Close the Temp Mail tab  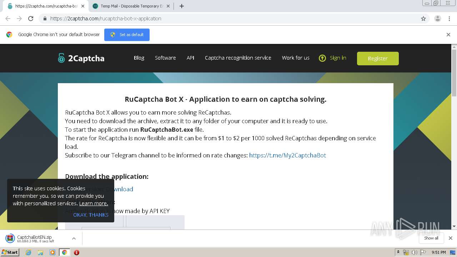168,6
